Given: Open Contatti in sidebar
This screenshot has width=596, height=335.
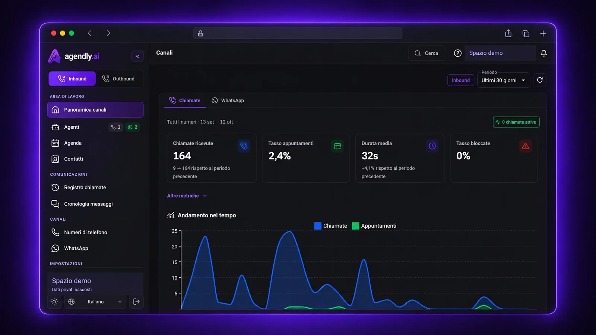Looking at the screenshot, I should [x=95, y=159].
